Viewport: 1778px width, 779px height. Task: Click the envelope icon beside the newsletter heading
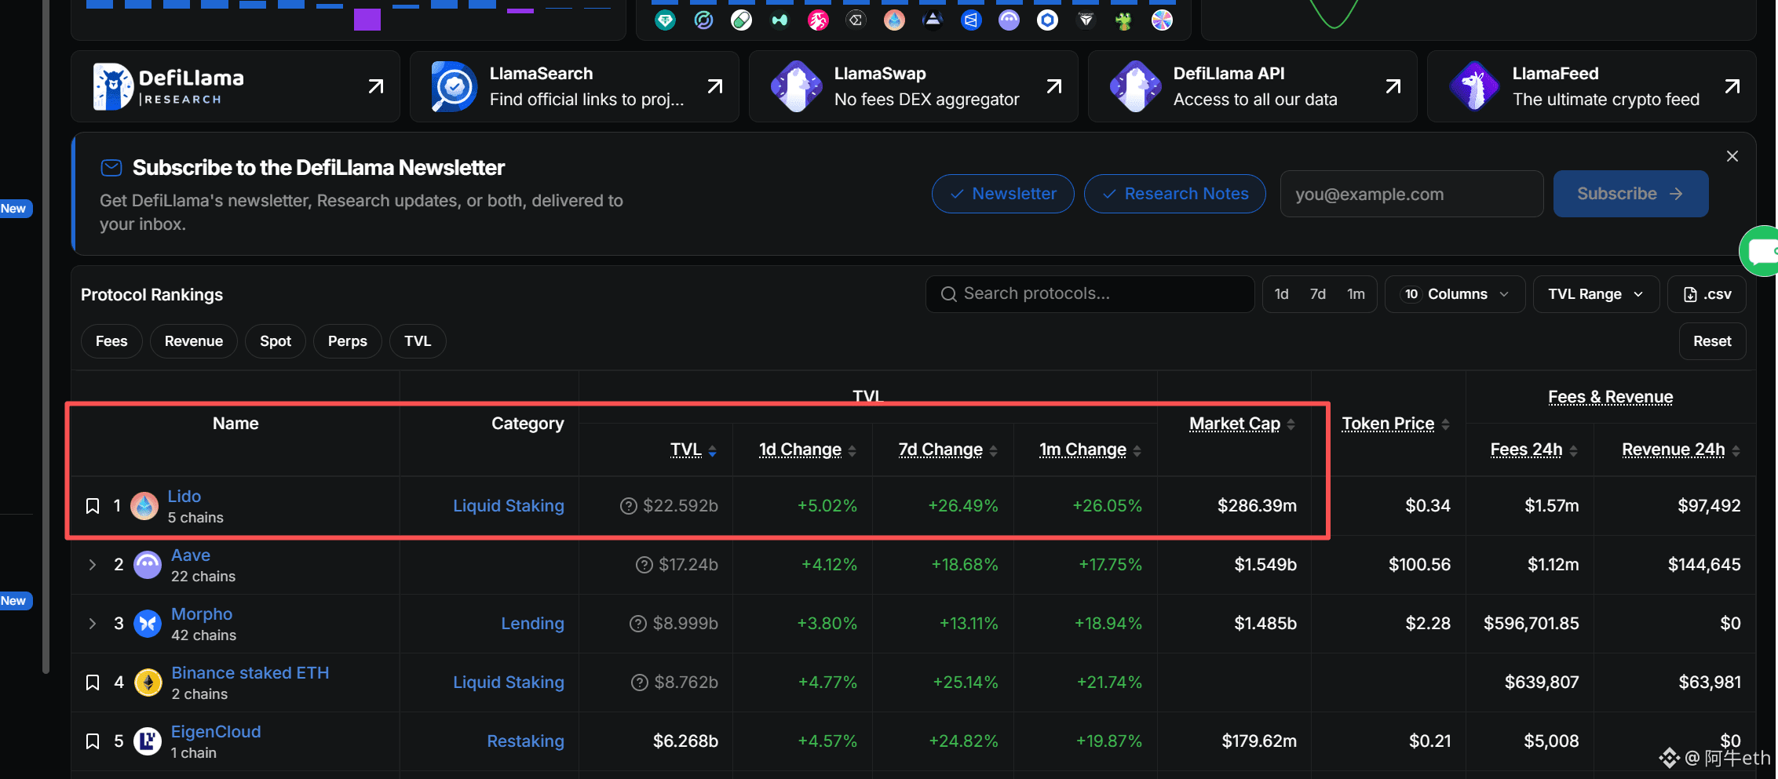tap(111, 168)
